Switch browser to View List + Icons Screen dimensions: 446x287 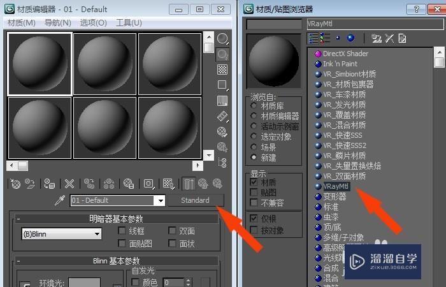325,38
